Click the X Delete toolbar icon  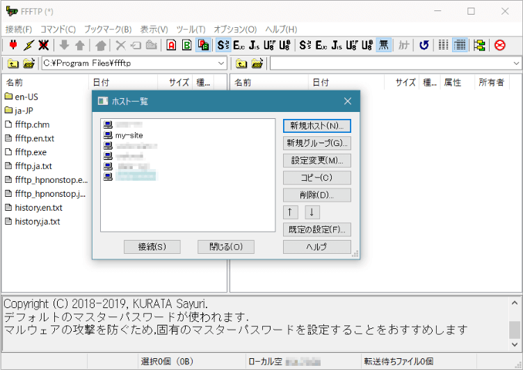point(121,45)
